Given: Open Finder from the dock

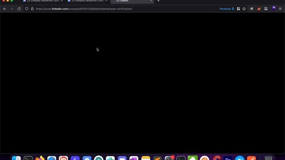Looking at the screenshot, I should (16, 158).
